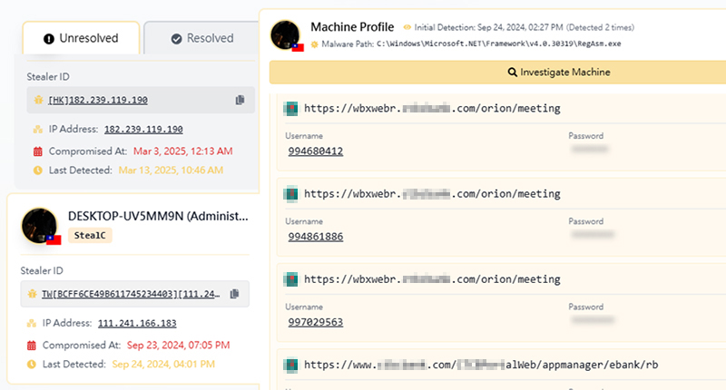Click the TW[BCFF6CE49B61...] stealer ID link
Image resolution: width=726 pixels, height=390 pixels.
tap(124, 294)
